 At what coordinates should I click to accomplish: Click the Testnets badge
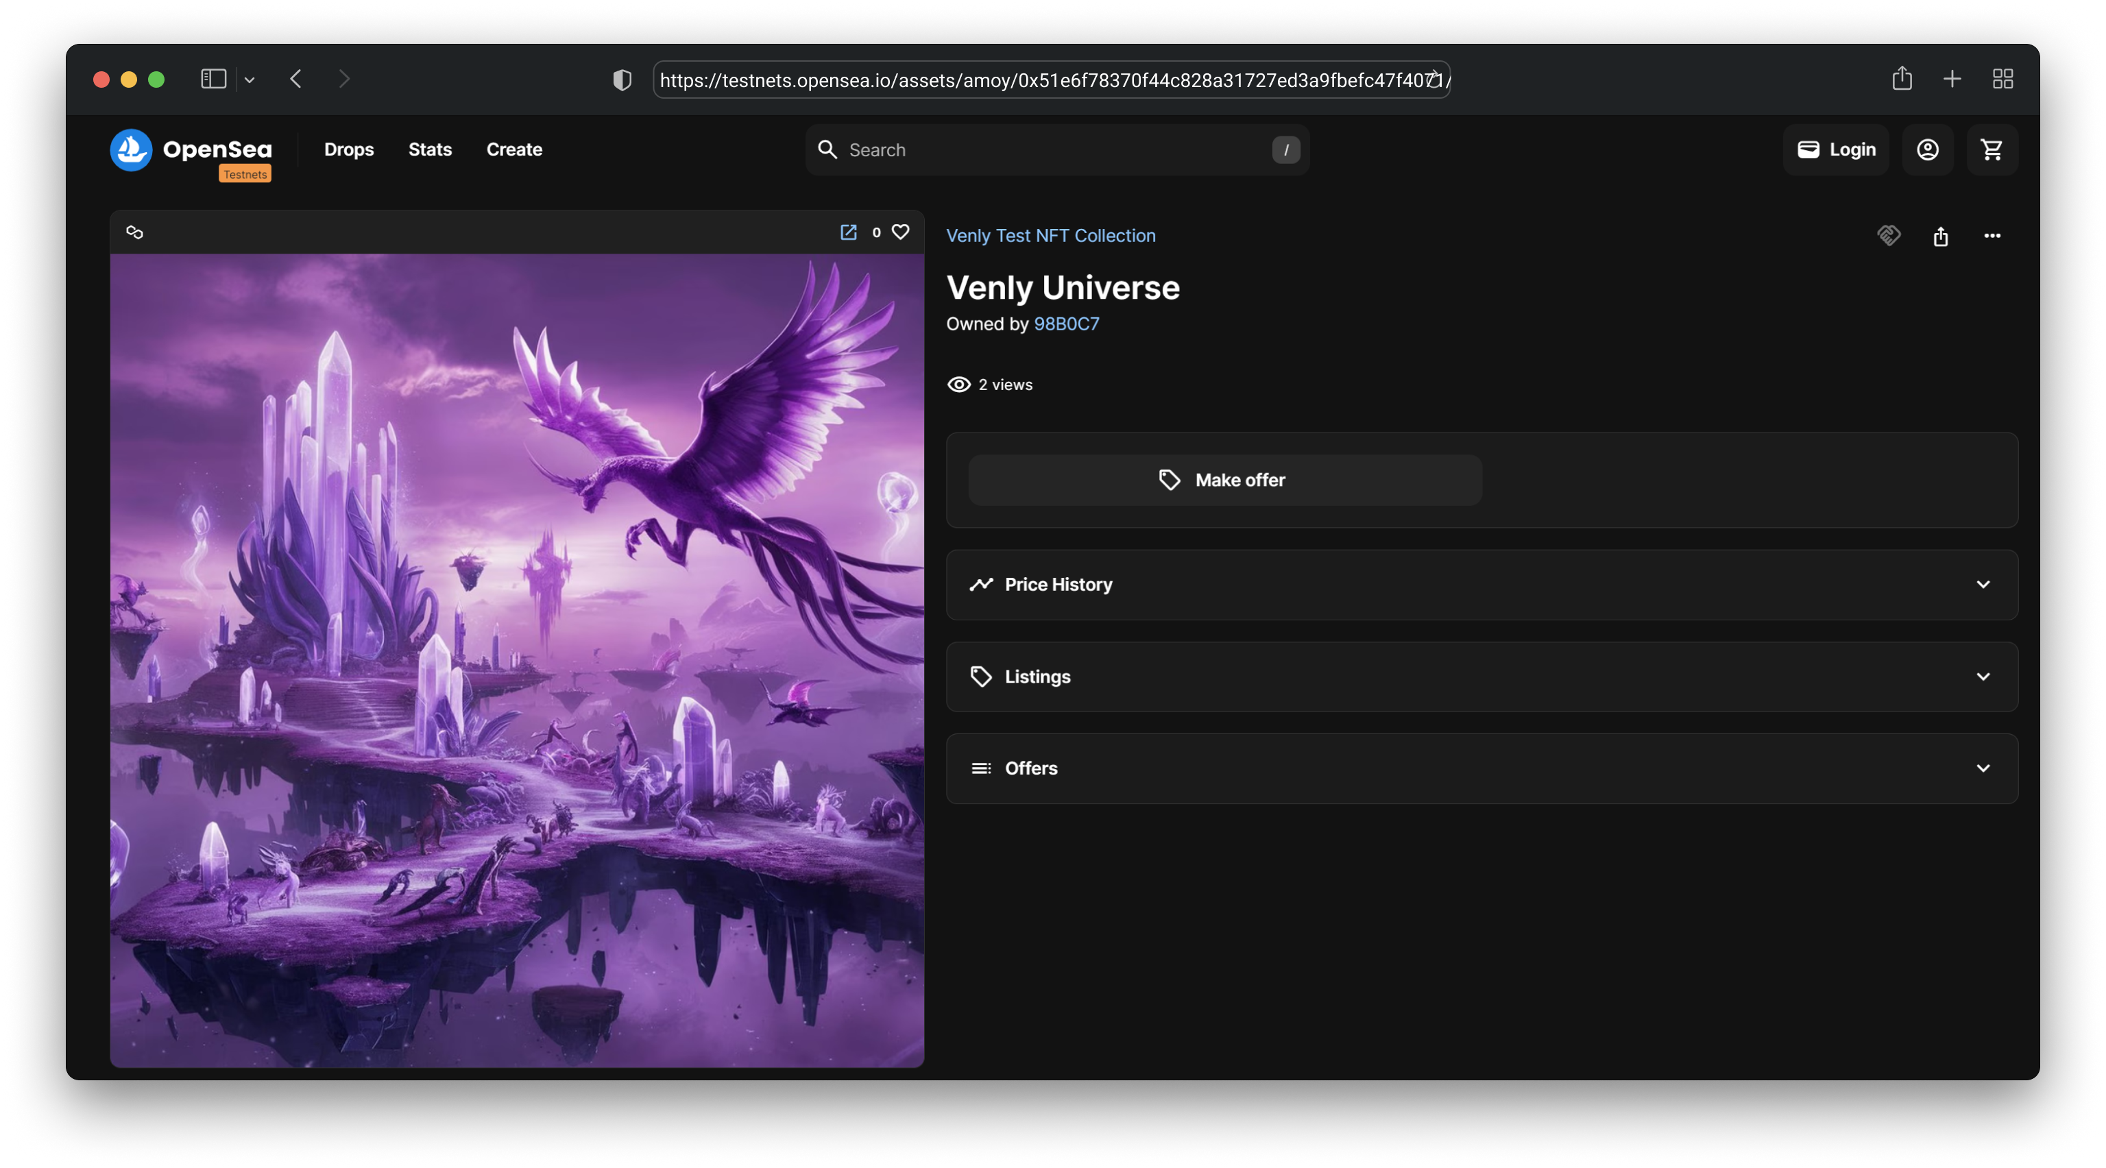245,174
